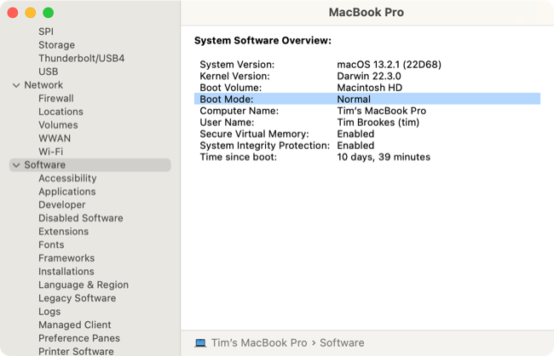554x356 pixels.
Task: Select Disabled Software in sidebar
Action: click(x=80, y=218)
